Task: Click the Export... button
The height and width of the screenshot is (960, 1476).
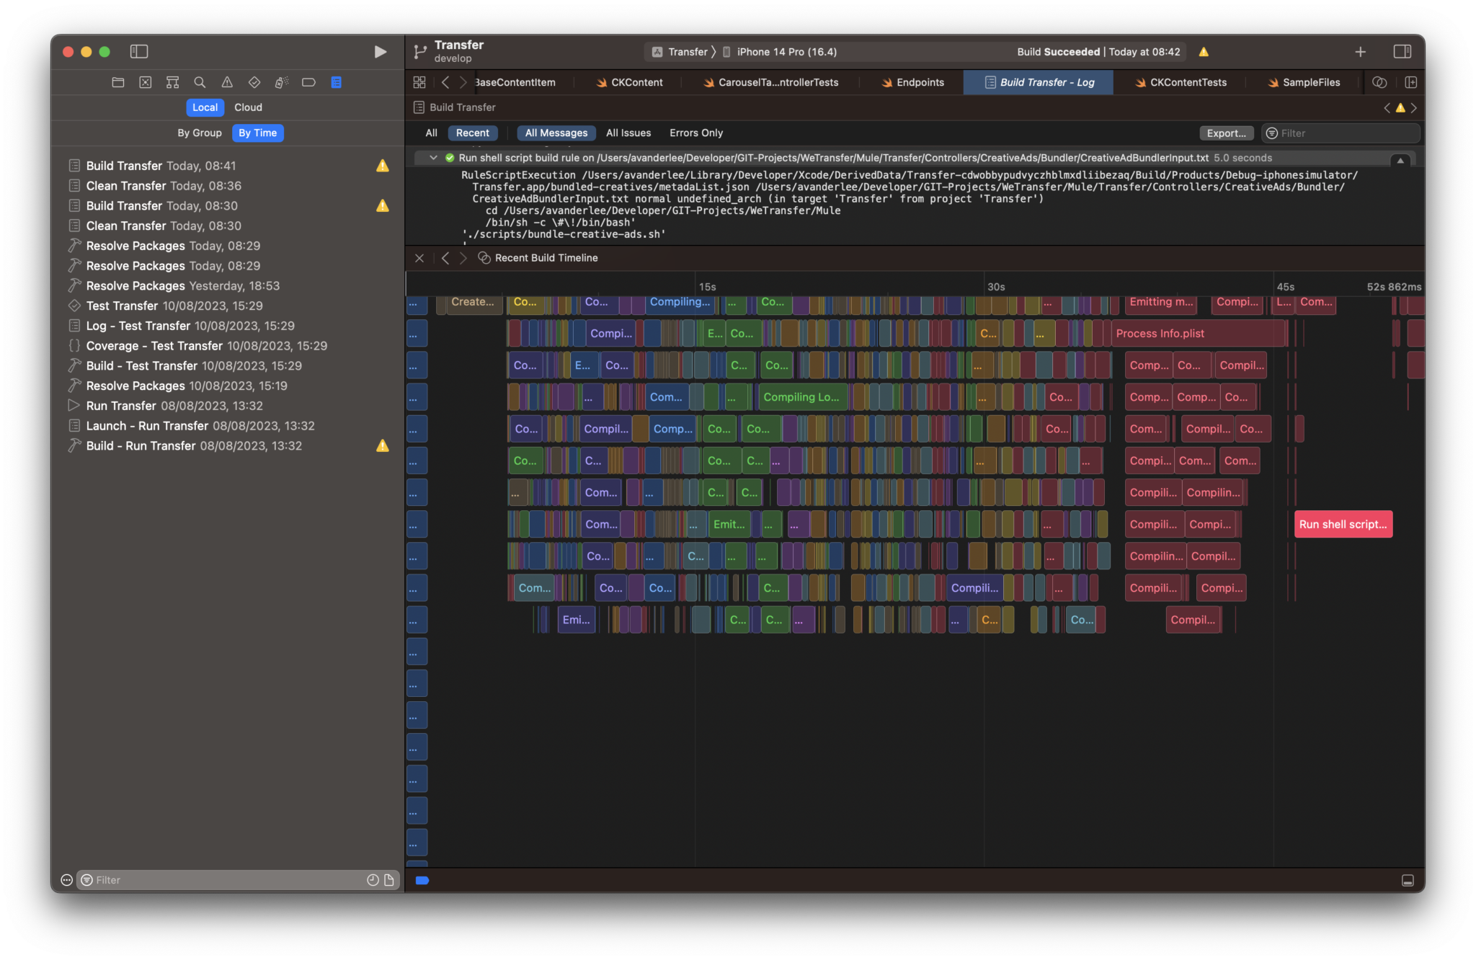Action: click(x=1226, y=133)
